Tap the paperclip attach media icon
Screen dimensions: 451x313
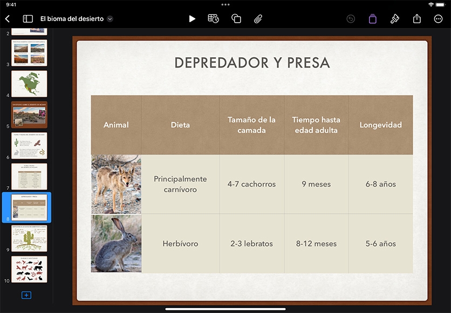[x=258, y=19]
